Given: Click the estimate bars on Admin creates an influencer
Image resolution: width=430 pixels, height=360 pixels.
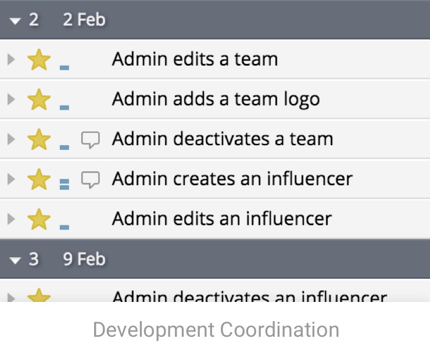Looking at the screenshot, I should pos(64,185).
